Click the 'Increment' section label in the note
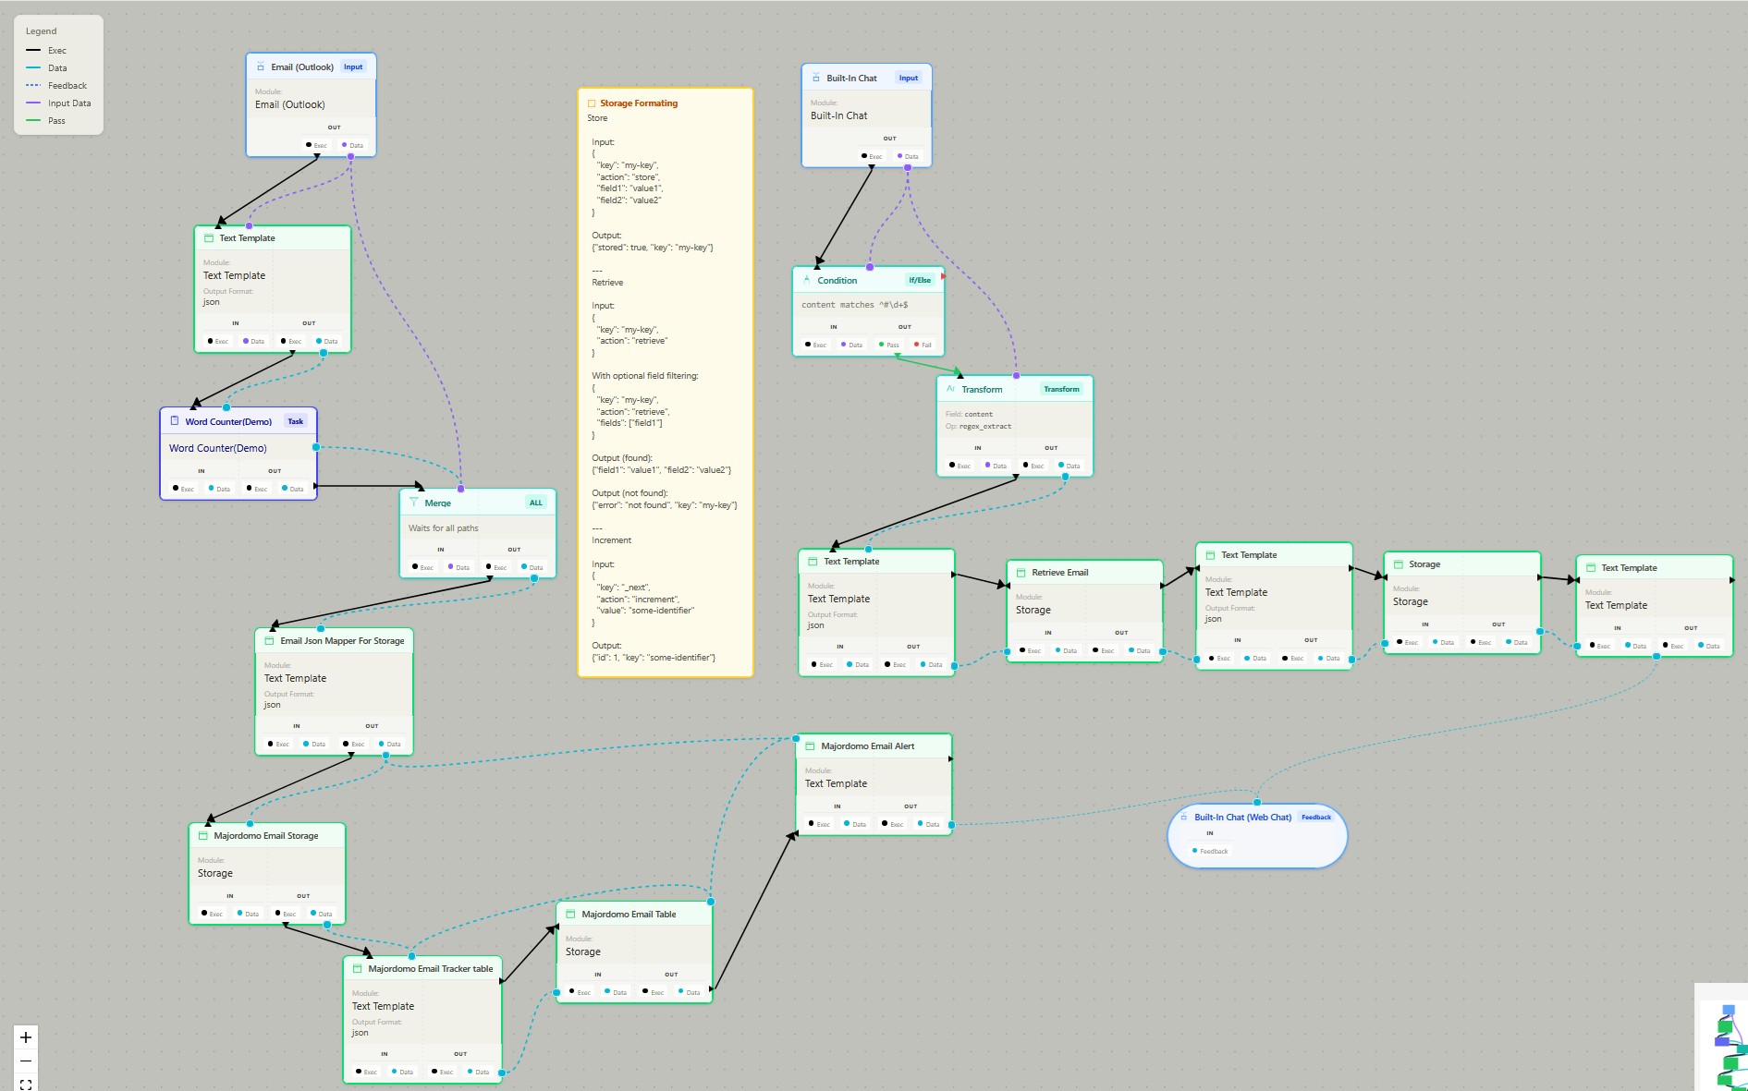 [x=612, y=540]
